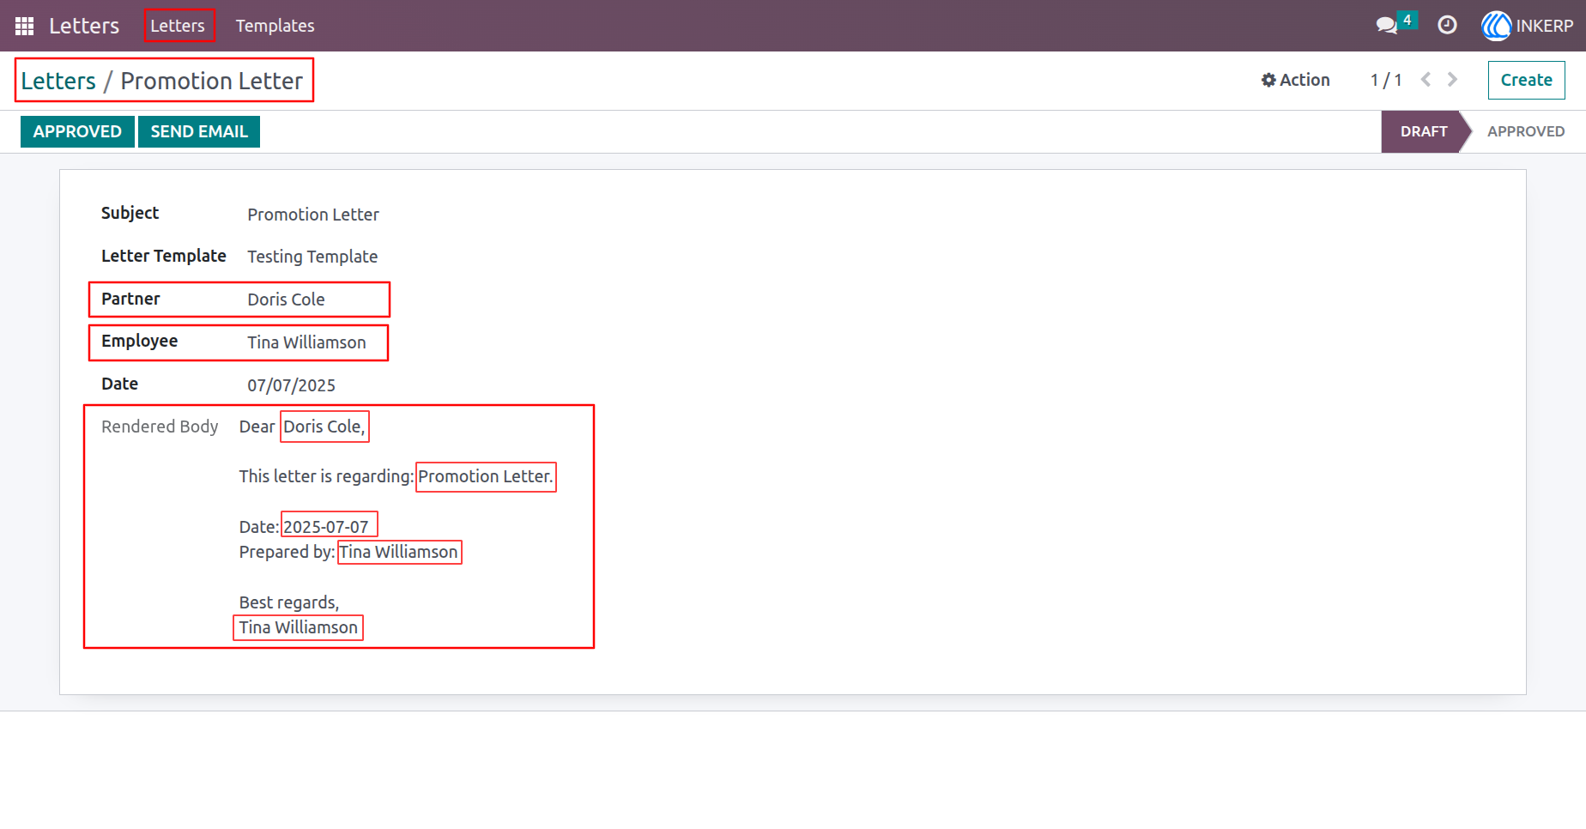Image resolution: width=1586 pixels, height=829 pixels.
Task: Click the Rendered Body label
Action: click(x=160, y=427)
